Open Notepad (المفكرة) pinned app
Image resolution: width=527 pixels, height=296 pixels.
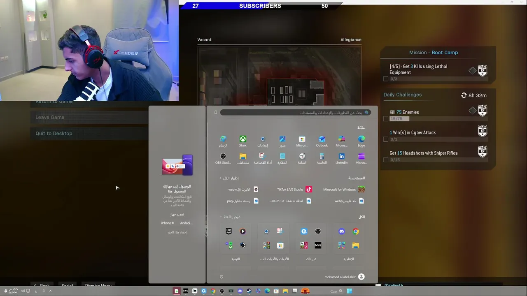point(282,159)
